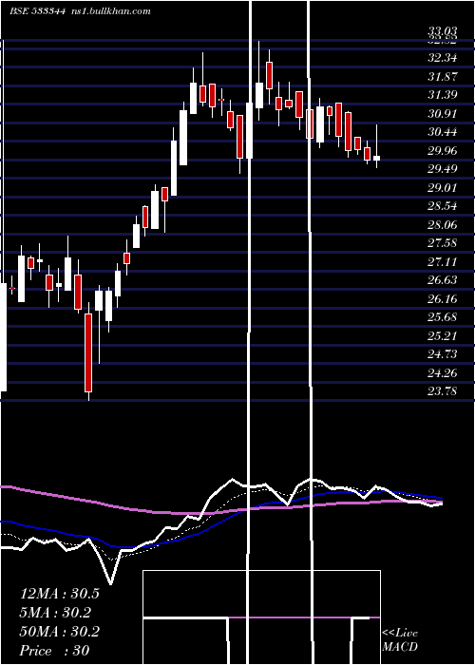Click the 5MA : 30.2 readout
475x665 pixels.
coord(56,613)
